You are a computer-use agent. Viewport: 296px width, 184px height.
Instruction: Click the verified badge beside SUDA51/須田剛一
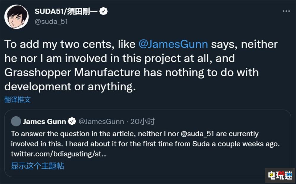pos(104,12)
